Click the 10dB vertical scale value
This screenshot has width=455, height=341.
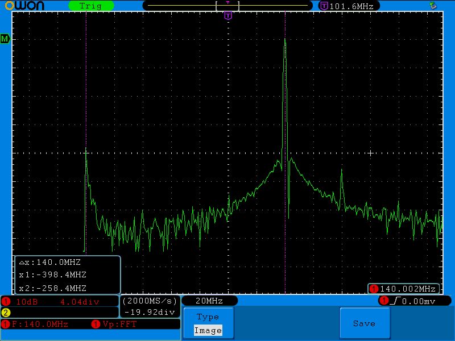pyautogui.click(x=27, y=302)
